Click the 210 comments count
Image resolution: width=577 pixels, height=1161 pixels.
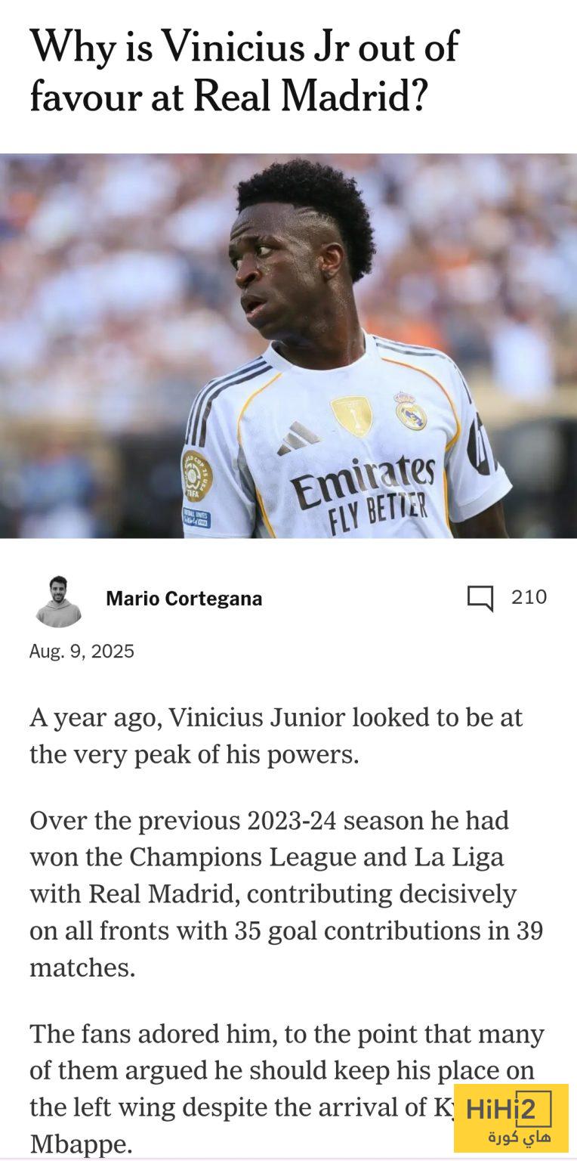pyautogui.click(x=529, y=597)
